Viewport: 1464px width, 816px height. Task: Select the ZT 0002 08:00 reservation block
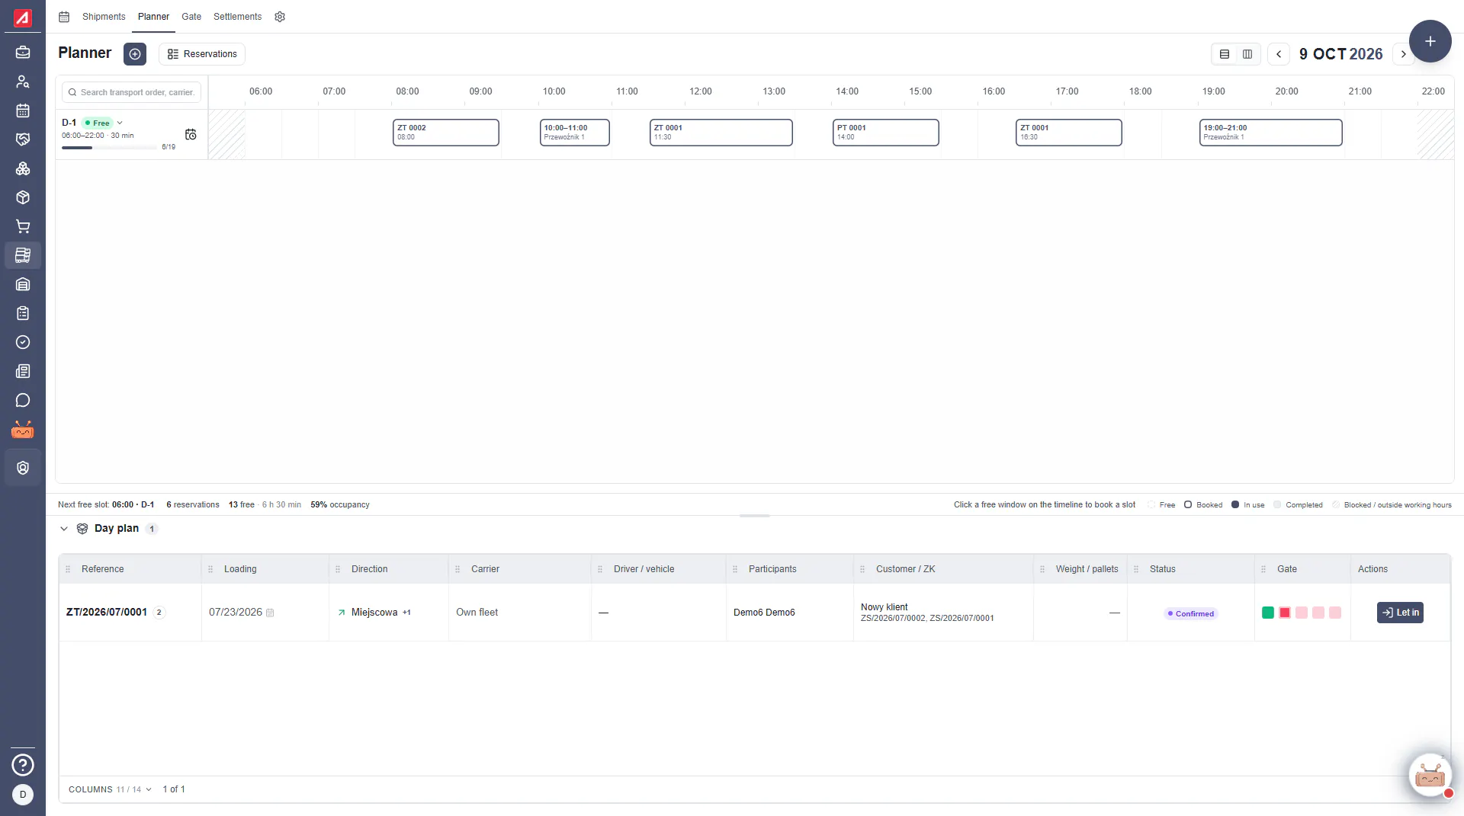coord(446,133)
